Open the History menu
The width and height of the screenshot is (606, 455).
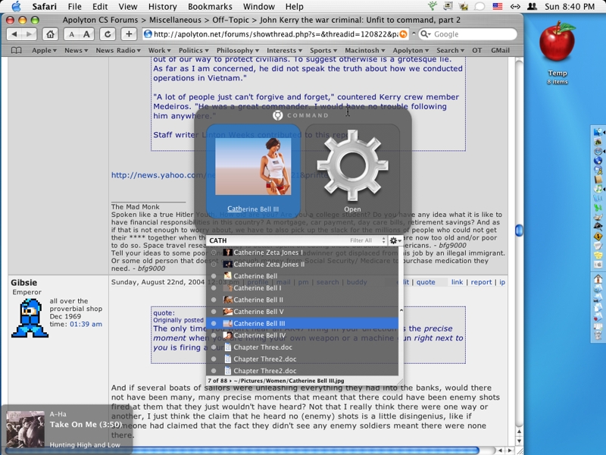click(x=162, y=7)
